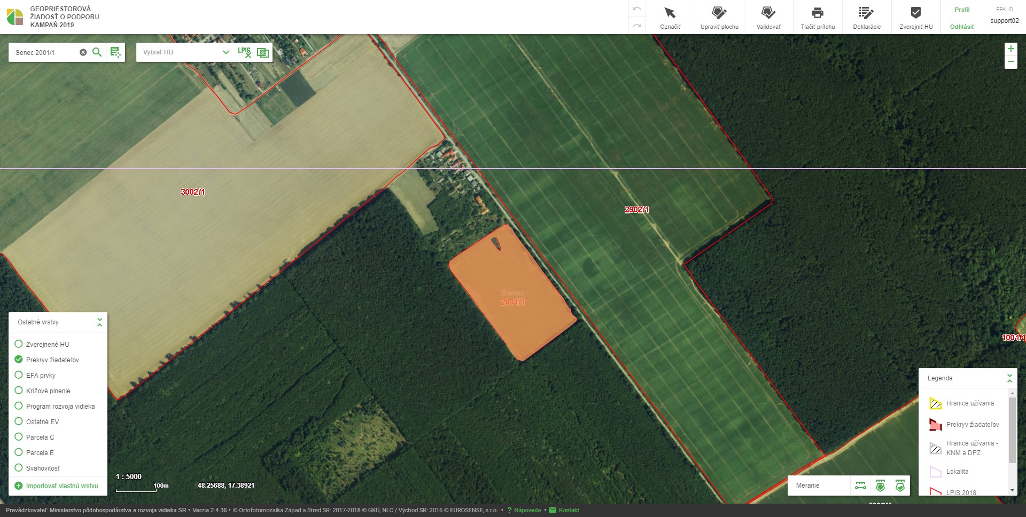Disable the Prekryv žiadateľov layer
The height and width of the screenshot is (517, 1026).
[19, 360]
